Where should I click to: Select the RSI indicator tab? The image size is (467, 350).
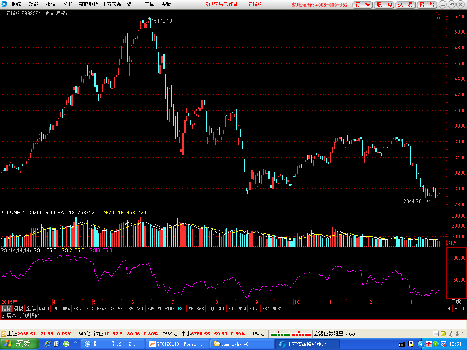181,309
